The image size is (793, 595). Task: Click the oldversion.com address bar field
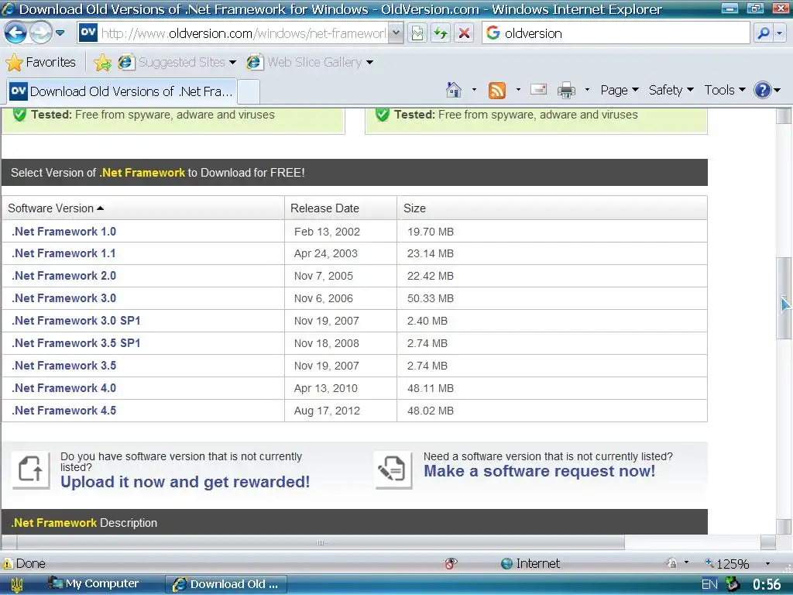[242, 33]
